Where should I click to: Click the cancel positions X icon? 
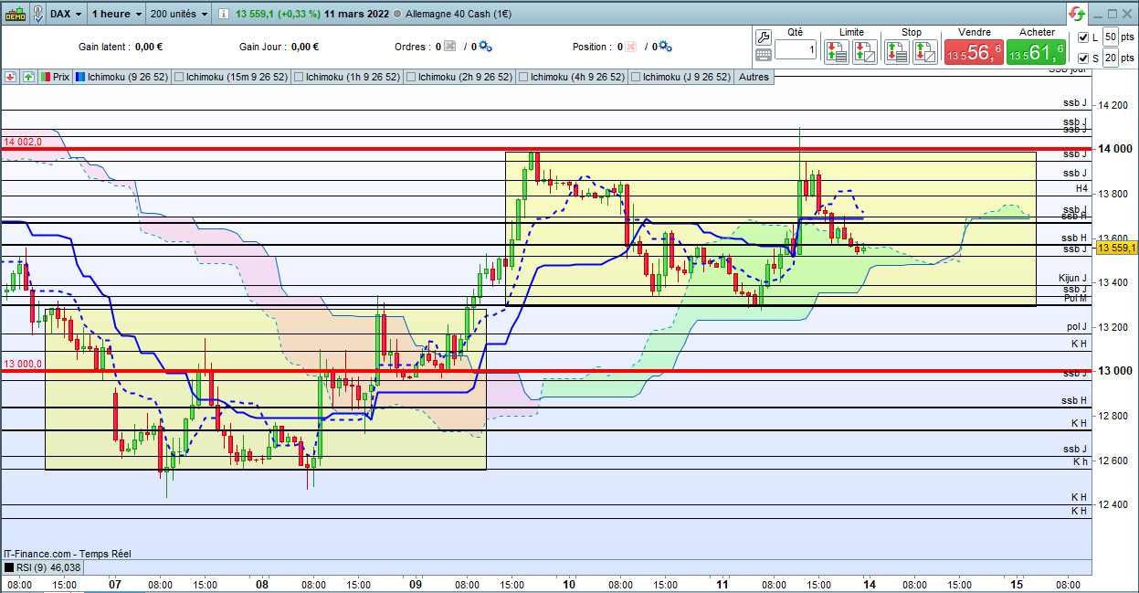pyautogui.click(x=630, y=47)
